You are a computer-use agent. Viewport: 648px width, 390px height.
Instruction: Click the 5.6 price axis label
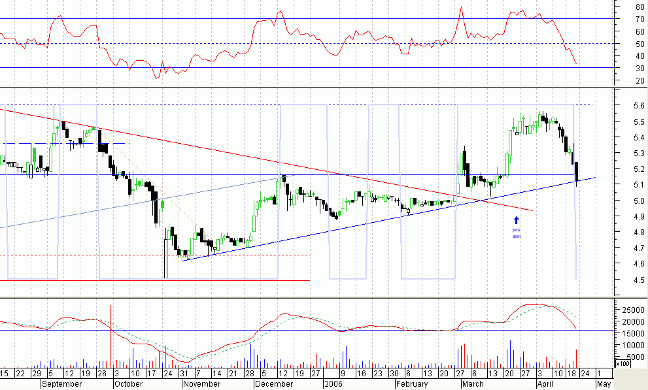pos(639,106)
